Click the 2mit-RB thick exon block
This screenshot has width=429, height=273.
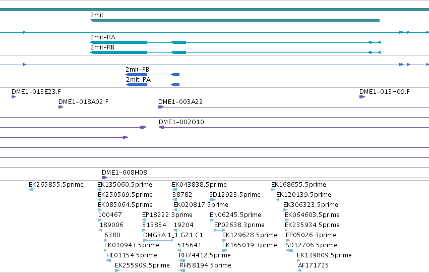point(119,52)
